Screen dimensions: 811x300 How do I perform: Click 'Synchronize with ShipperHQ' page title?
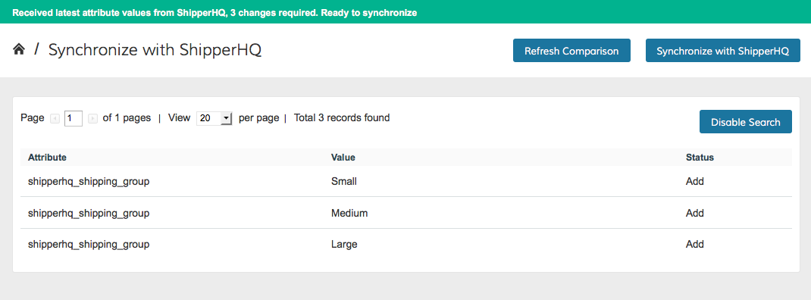pyautogui.click(x=155, y=50)
